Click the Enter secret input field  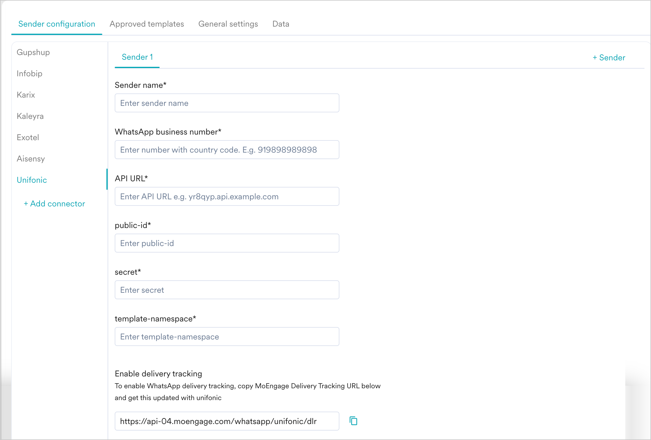pyautogui.click(x=226, y=290)
